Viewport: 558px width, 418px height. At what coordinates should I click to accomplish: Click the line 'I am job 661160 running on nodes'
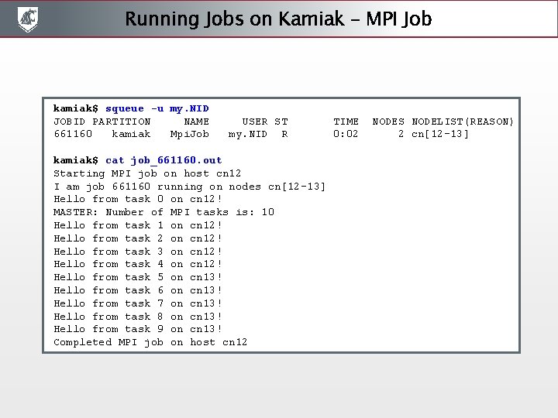pyautogui.click(x=157, y=187)
